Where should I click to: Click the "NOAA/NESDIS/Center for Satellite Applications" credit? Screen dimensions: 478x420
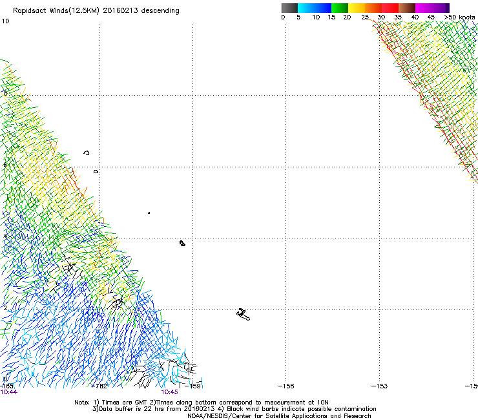coord(258,416)
